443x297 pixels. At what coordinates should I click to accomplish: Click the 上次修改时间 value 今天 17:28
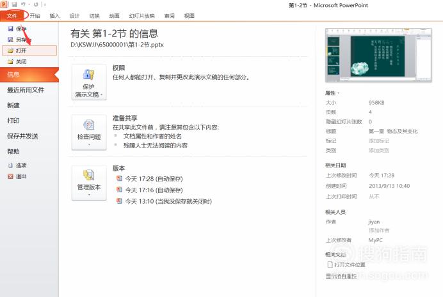tap(382, 175)
